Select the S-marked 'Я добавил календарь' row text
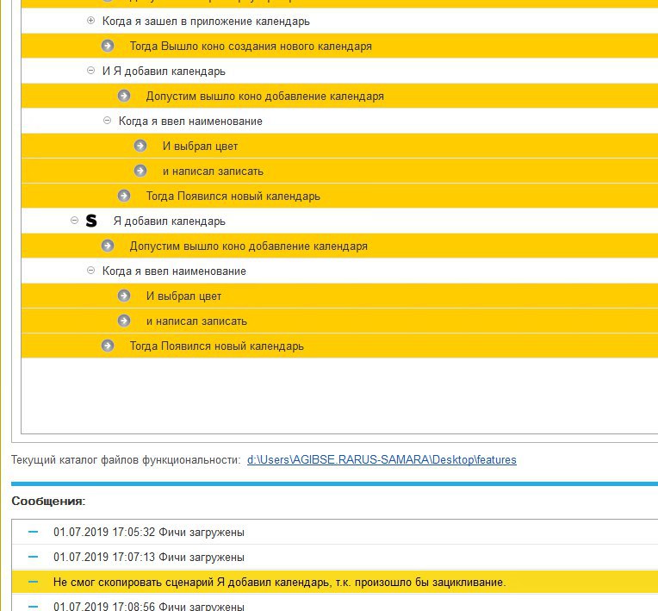The height and width of the screenshot is (611, 658). pos(169,221)
